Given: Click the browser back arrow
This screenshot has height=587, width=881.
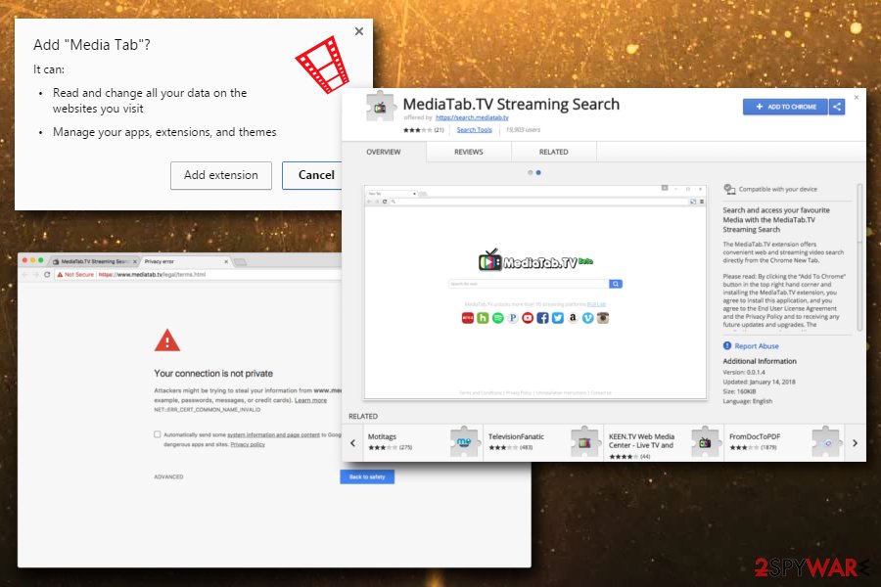Looking at the screenshot, I should (x=24, y=275).
